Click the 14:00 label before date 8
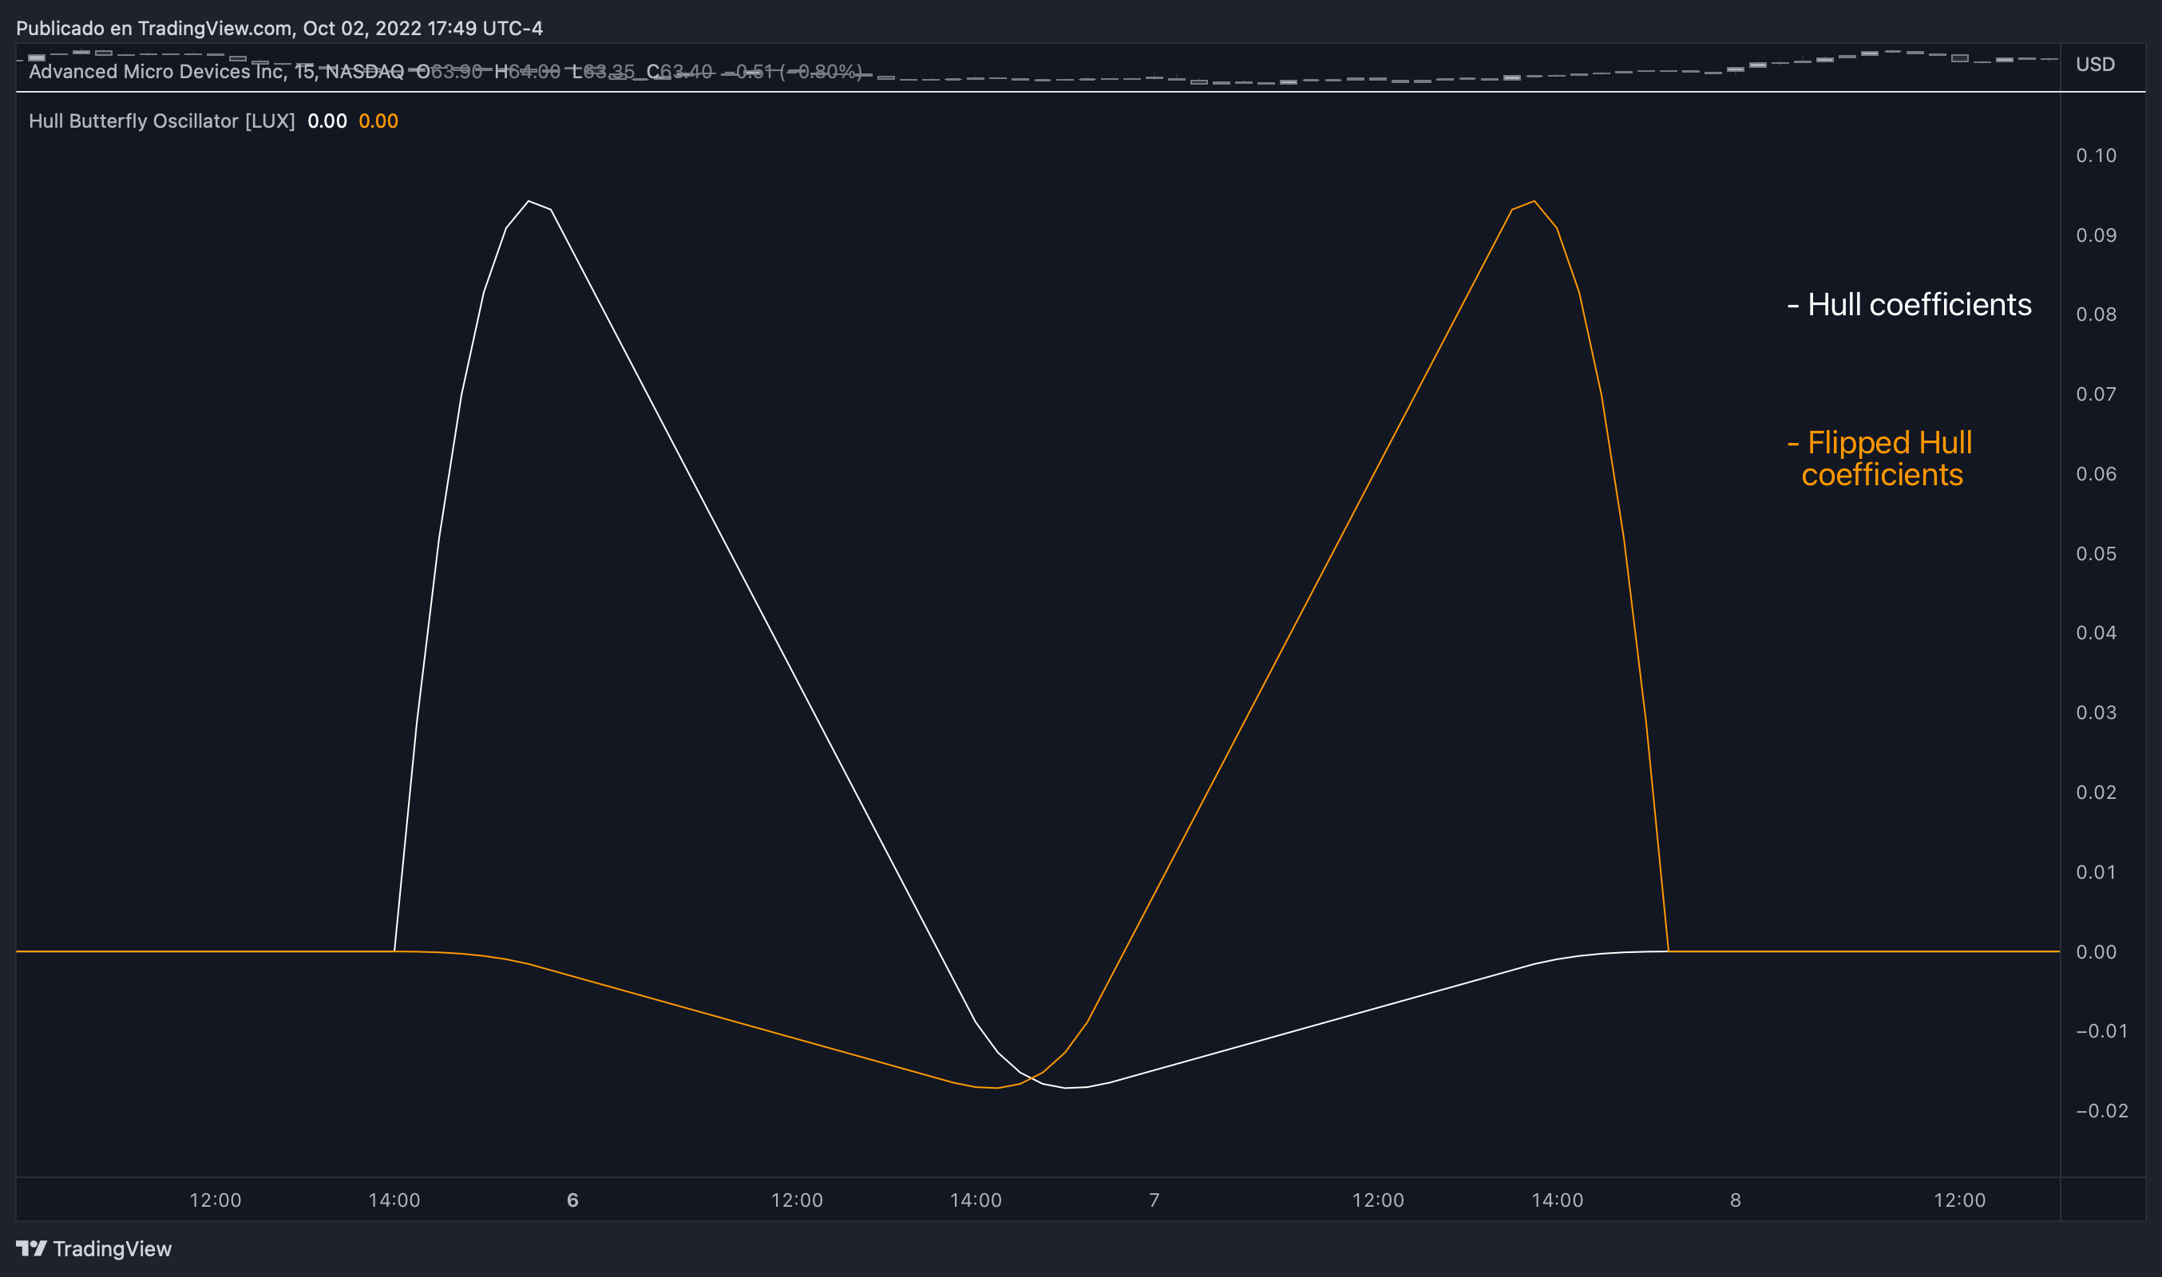The image size is (2162, 1277). tap(1557, 1200)
